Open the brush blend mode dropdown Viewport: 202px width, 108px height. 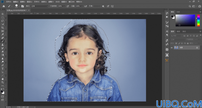click(39, 6)
